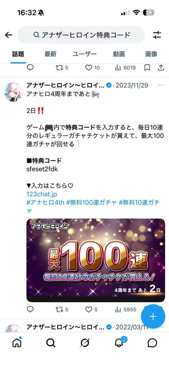The width and height of the screenshot is (169, 368).
Task: Switch to the 画像 tab
Action: pos(151,54)
